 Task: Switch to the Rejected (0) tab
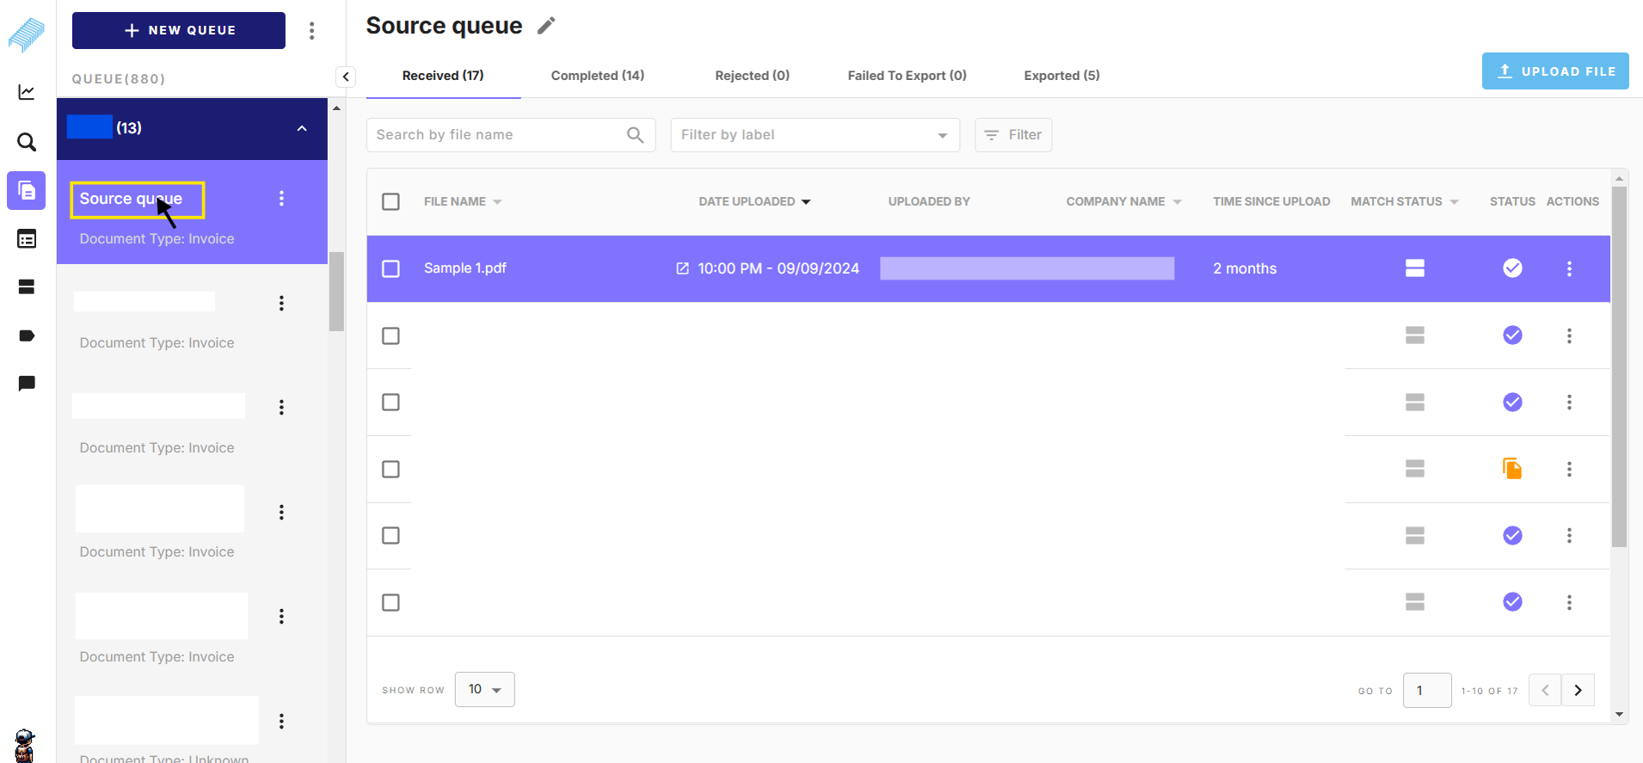coord(752,76)
